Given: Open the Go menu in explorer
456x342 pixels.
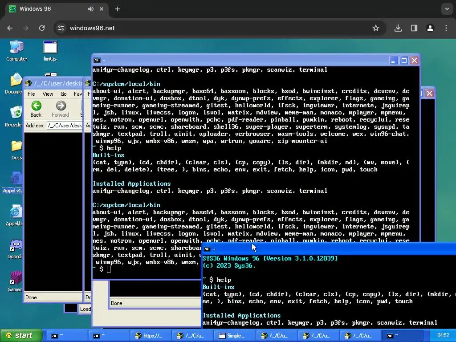Looking at the screenshot, I should tap(63, 94).
